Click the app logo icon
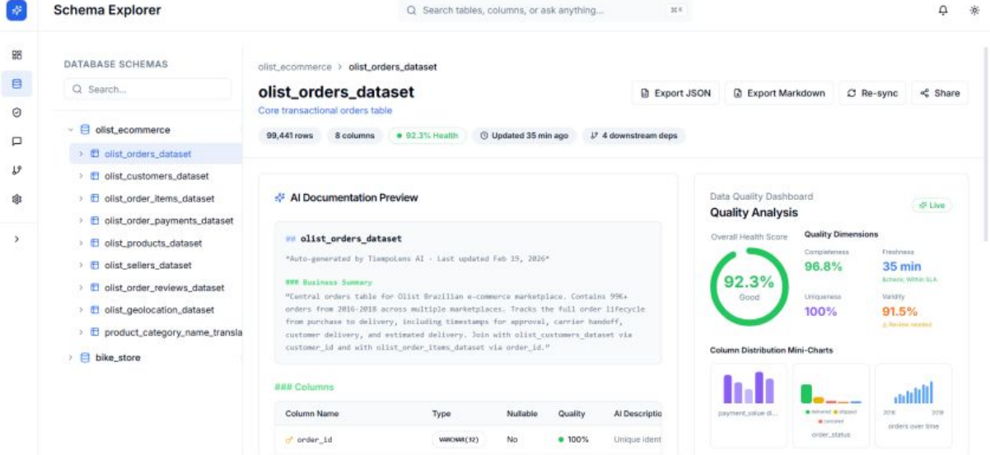 pos(16,11)
